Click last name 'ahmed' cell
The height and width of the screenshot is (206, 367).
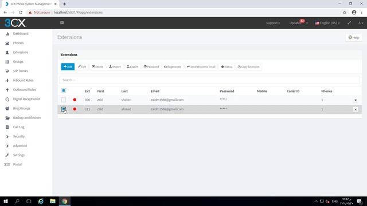pyautogui.click(x=126, y=109)
